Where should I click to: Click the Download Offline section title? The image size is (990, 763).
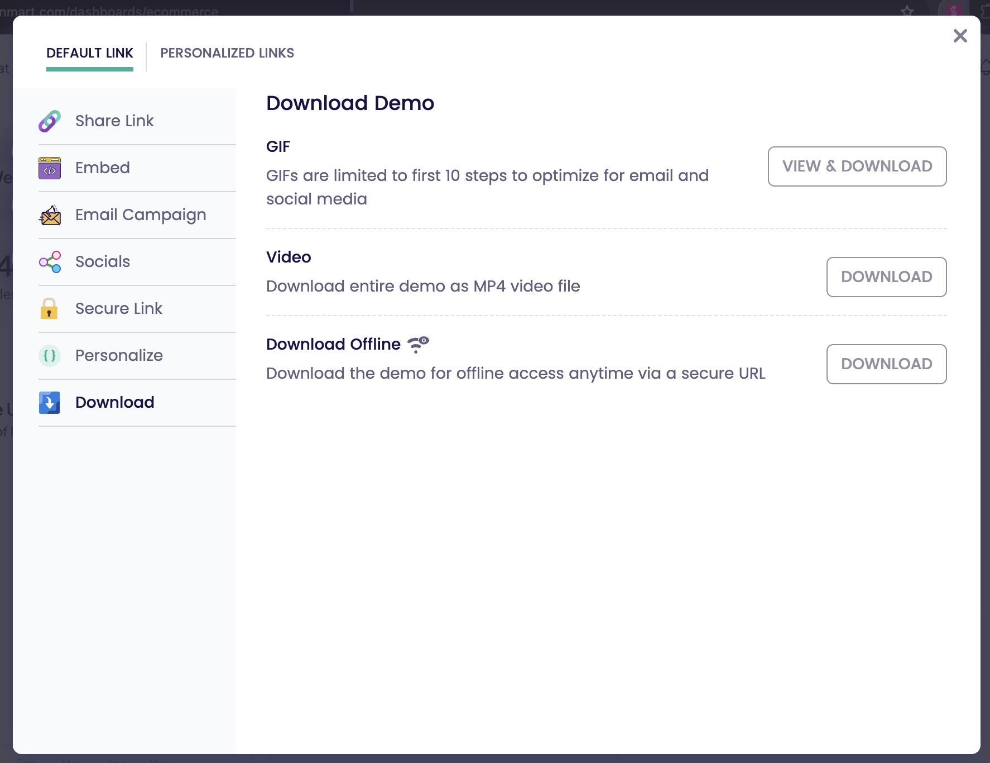tap(333, 344)
